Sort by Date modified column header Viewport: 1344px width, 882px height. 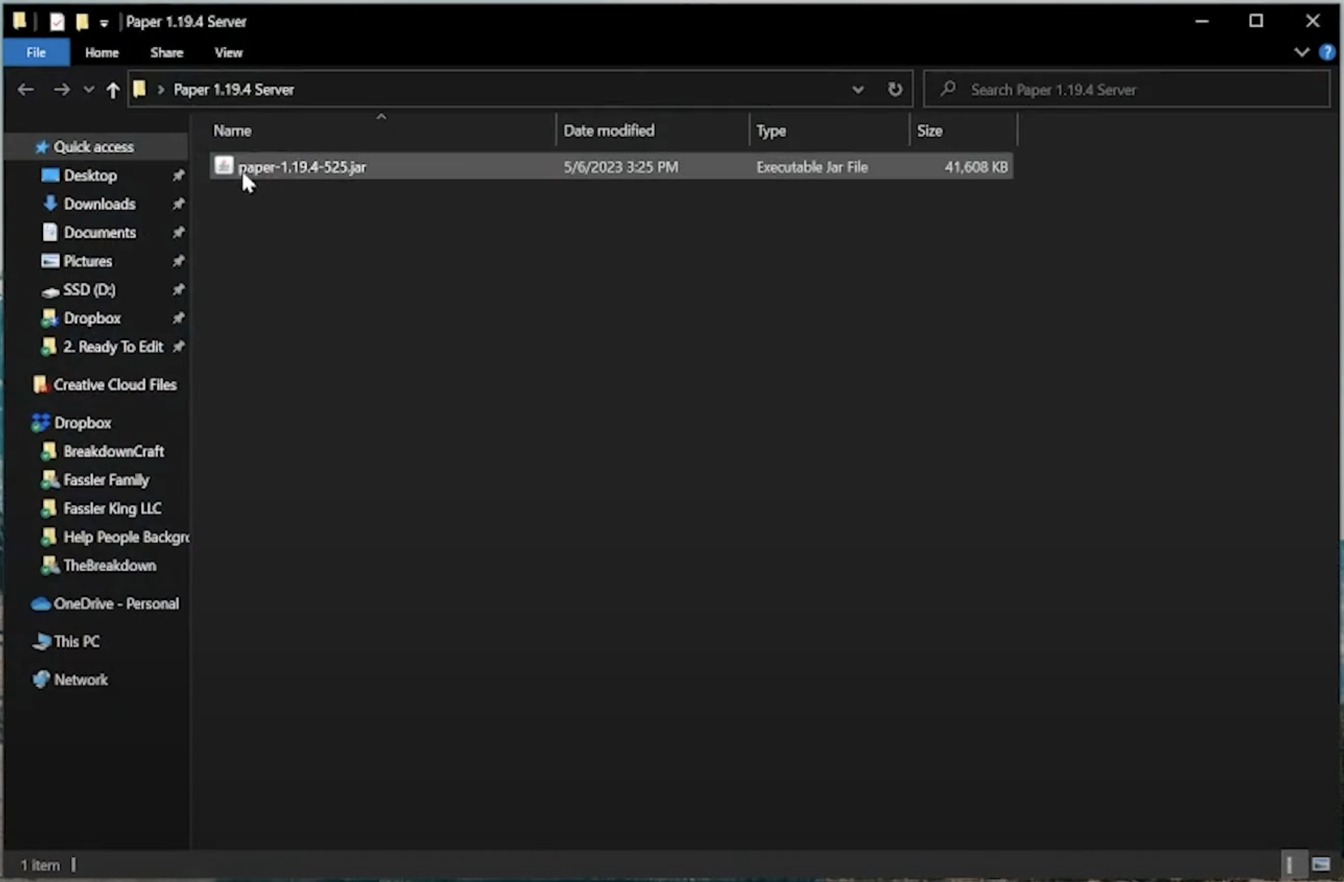[609, 130]
